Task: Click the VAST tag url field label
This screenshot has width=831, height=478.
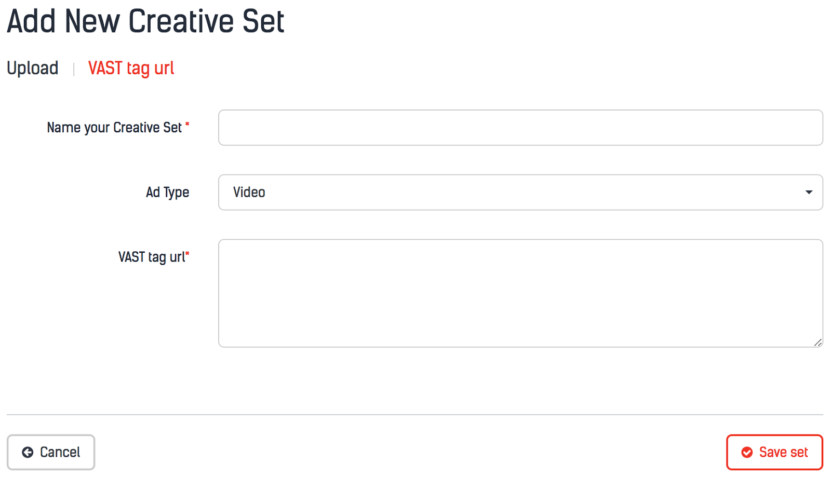Action: (151, 257)
